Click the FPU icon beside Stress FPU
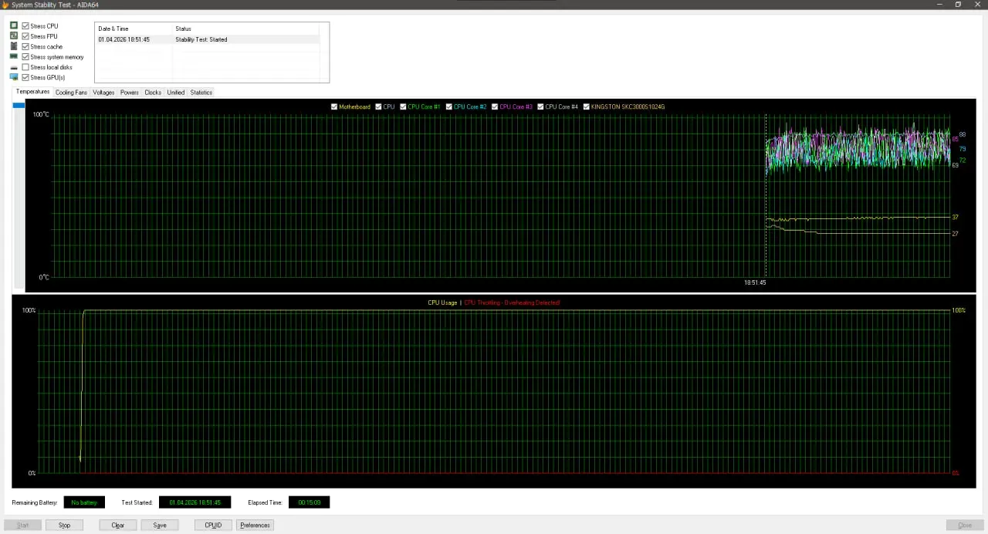The width and height of the screenshot is (988, 534). [x=14, y=36]
